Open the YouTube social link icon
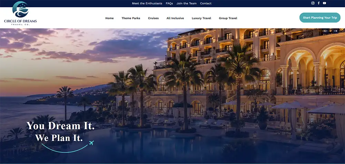 coord(324,3)
